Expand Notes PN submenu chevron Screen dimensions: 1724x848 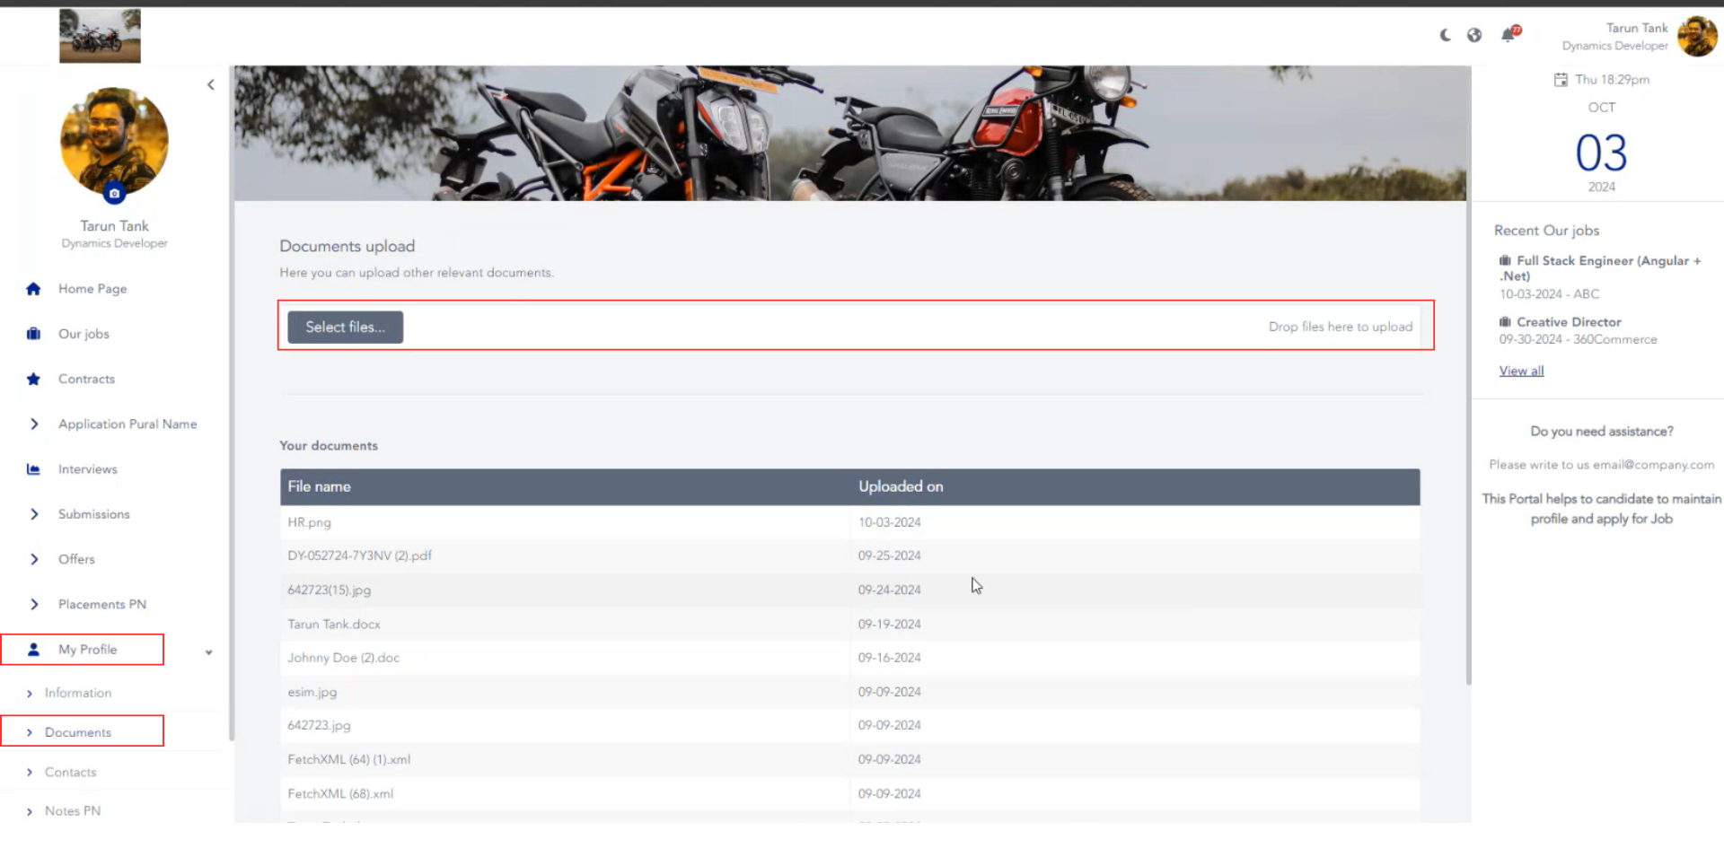[x=30, y=812]
